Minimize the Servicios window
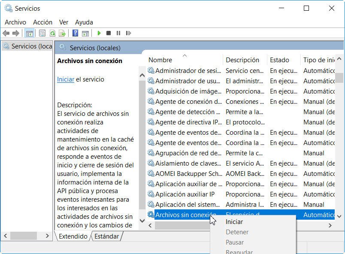The height and width of the screenshot is (254, 345). coord(281,8)
